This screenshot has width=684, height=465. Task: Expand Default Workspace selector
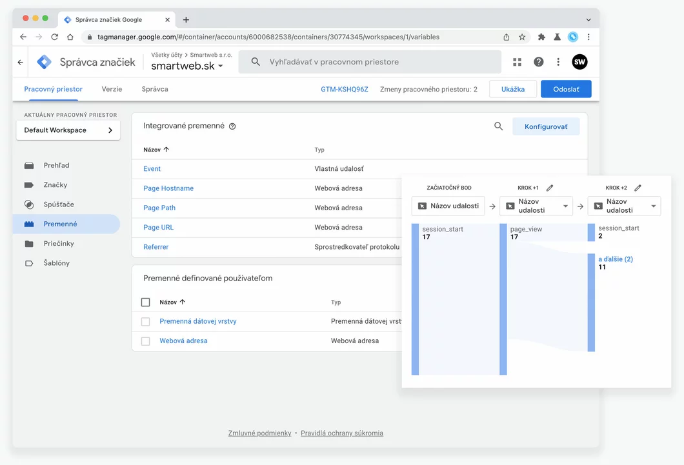pos(68,130)
